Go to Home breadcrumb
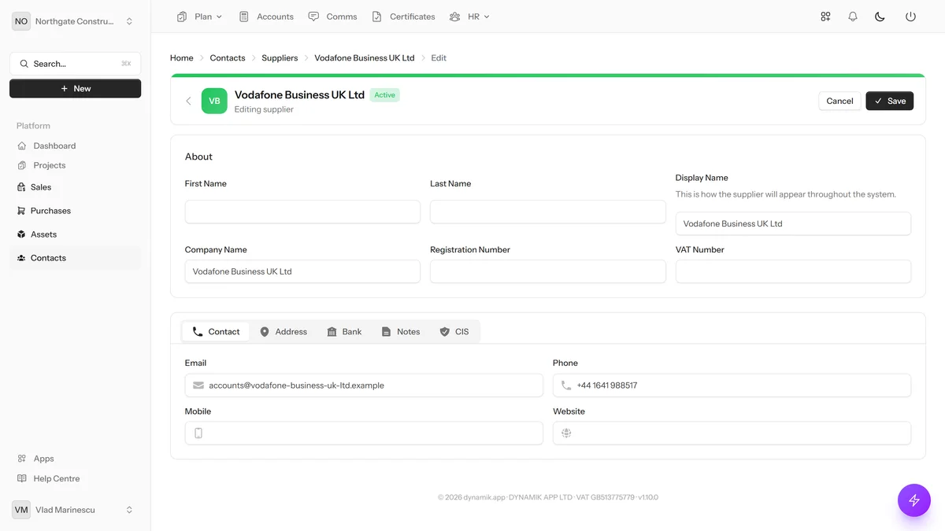The width and height of the screenshot is (945, 531). (x=182, y=58)
